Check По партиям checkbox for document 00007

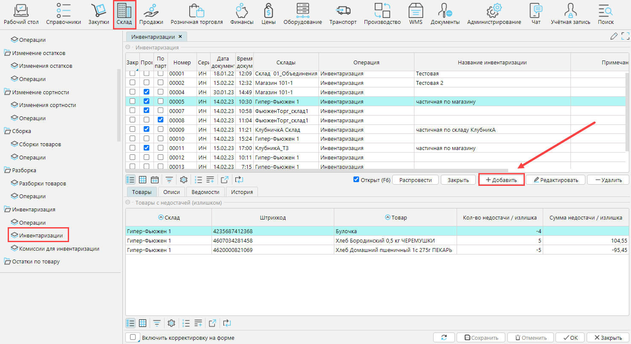(x=160, y=111)
